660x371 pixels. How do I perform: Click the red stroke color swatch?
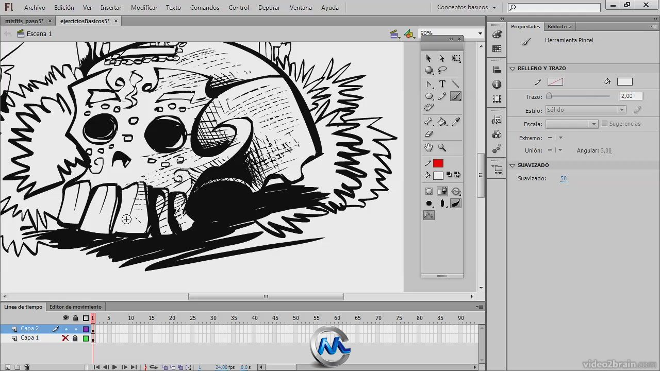click(x=438, y=163)
